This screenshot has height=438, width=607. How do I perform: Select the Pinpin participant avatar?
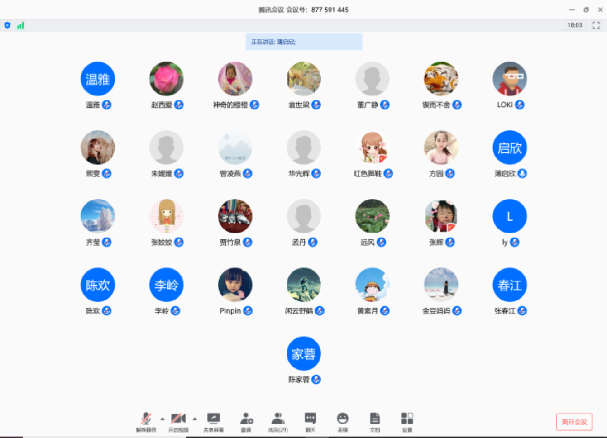click(235, 285)
